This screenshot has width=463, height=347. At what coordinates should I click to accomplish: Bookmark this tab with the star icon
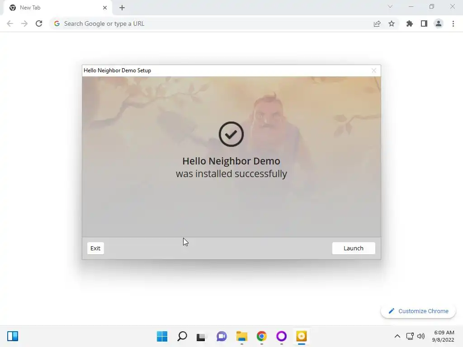392,23
